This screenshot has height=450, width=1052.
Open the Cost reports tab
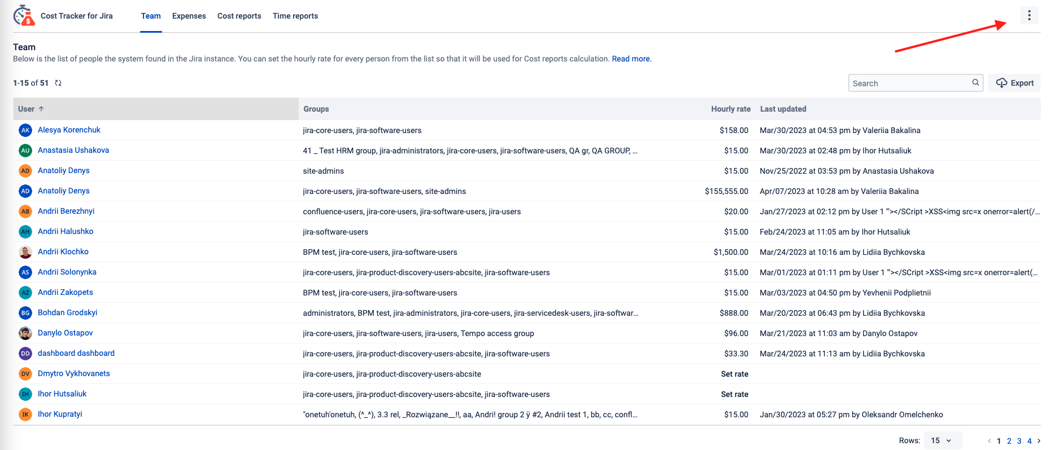(239, 16)
